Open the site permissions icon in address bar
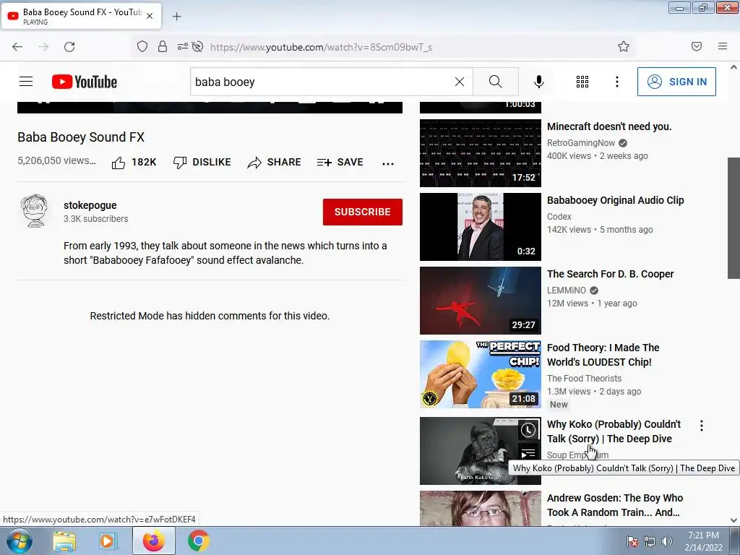Image resolution: width=740 pixels, height=555 pixels. (x=182, y=46)
